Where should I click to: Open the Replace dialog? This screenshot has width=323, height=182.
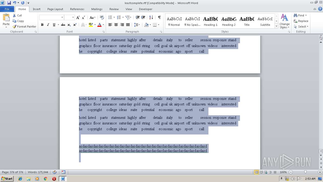click(301, 21)
